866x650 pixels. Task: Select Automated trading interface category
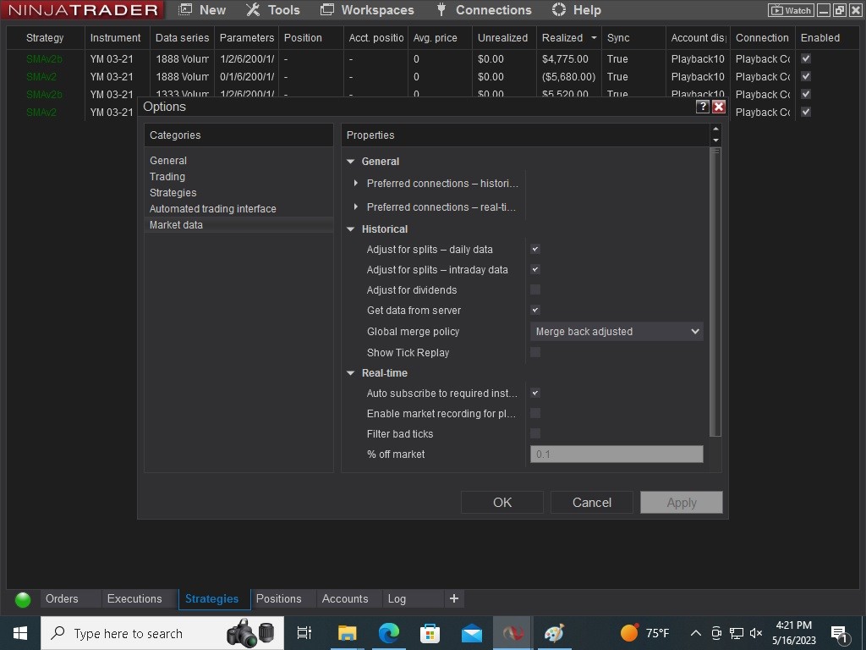coord(212,208)
